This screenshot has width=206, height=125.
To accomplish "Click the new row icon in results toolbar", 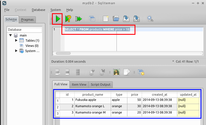I will click(x=58, y=72).
